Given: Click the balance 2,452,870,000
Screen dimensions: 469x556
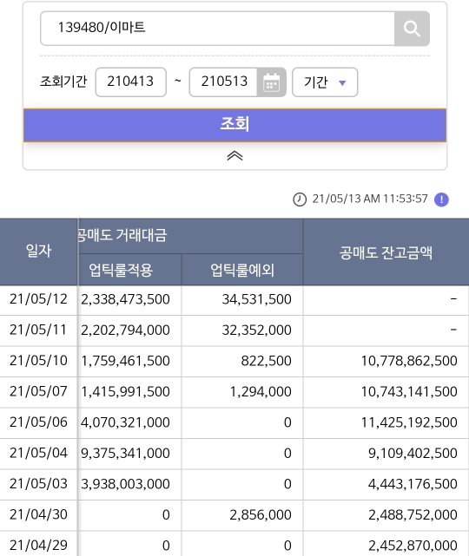Looking at the screenshot, I should (413, 546).
